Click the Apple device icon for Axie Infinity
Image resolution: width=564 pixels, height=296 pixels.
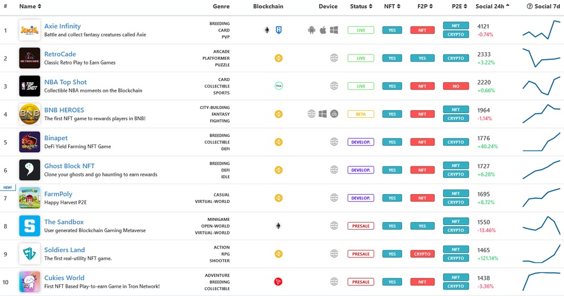(323, 30)
